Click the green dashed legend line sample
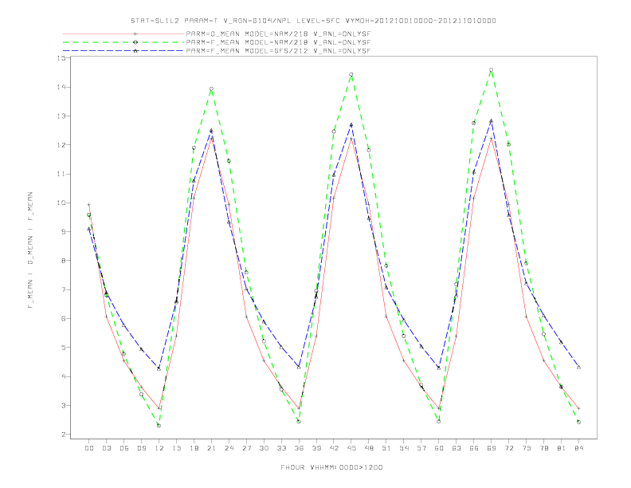631x488 pixels. (123, 42)
